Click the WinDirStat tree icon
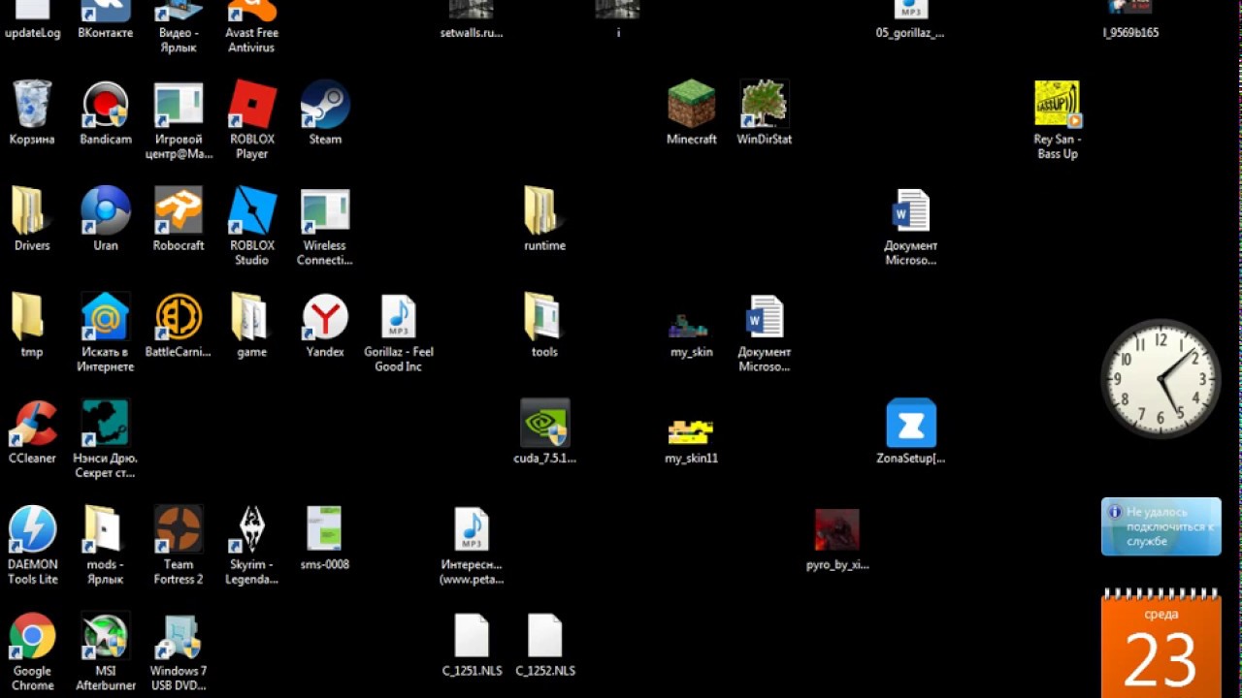 pos(765,104)
